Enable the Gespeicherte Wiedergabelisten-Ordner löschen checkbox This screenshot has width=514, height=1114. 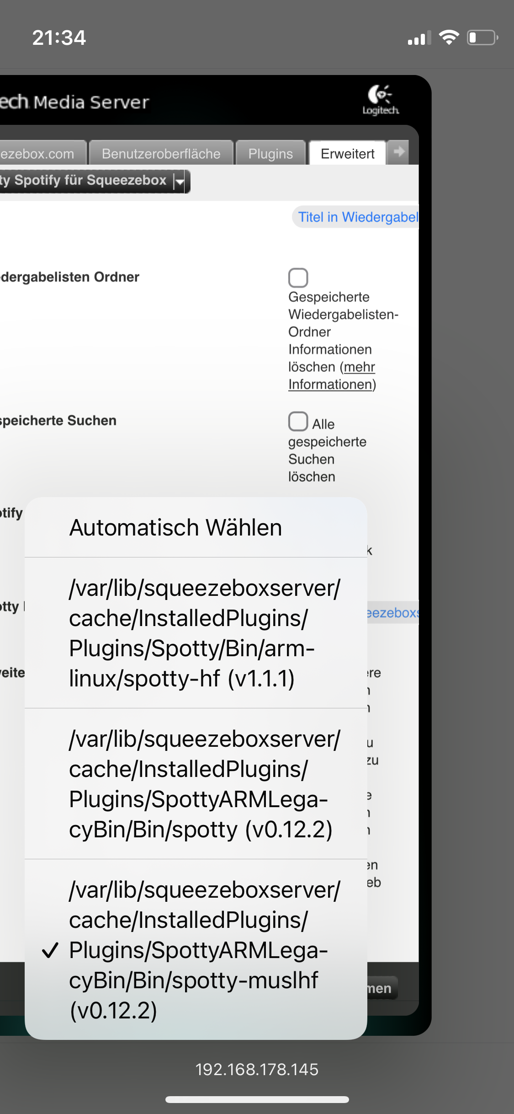[x=298, y=278]
